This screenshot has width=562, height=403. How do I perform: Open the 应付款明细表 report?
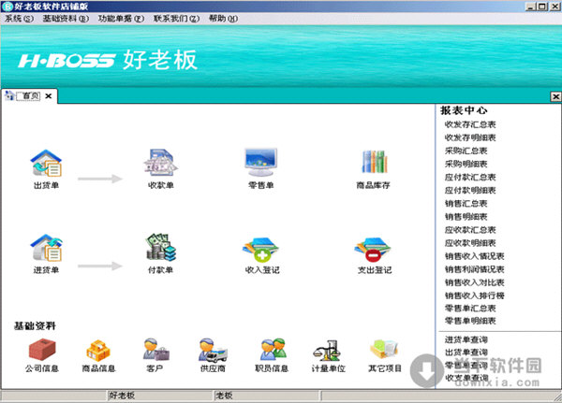pyautogui.click(x=470, y=191)
